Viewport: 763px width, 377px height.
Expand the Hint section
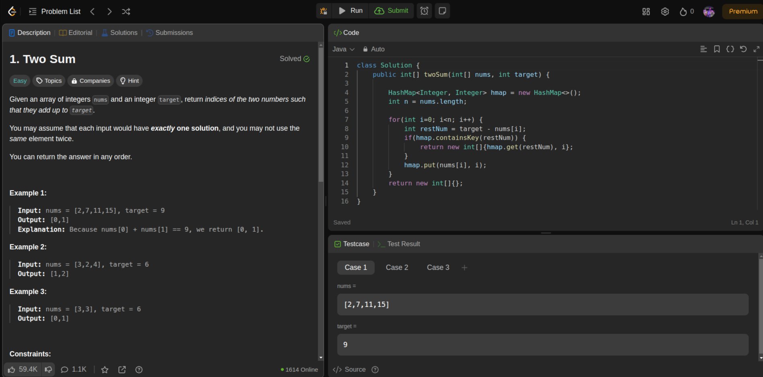129,81
